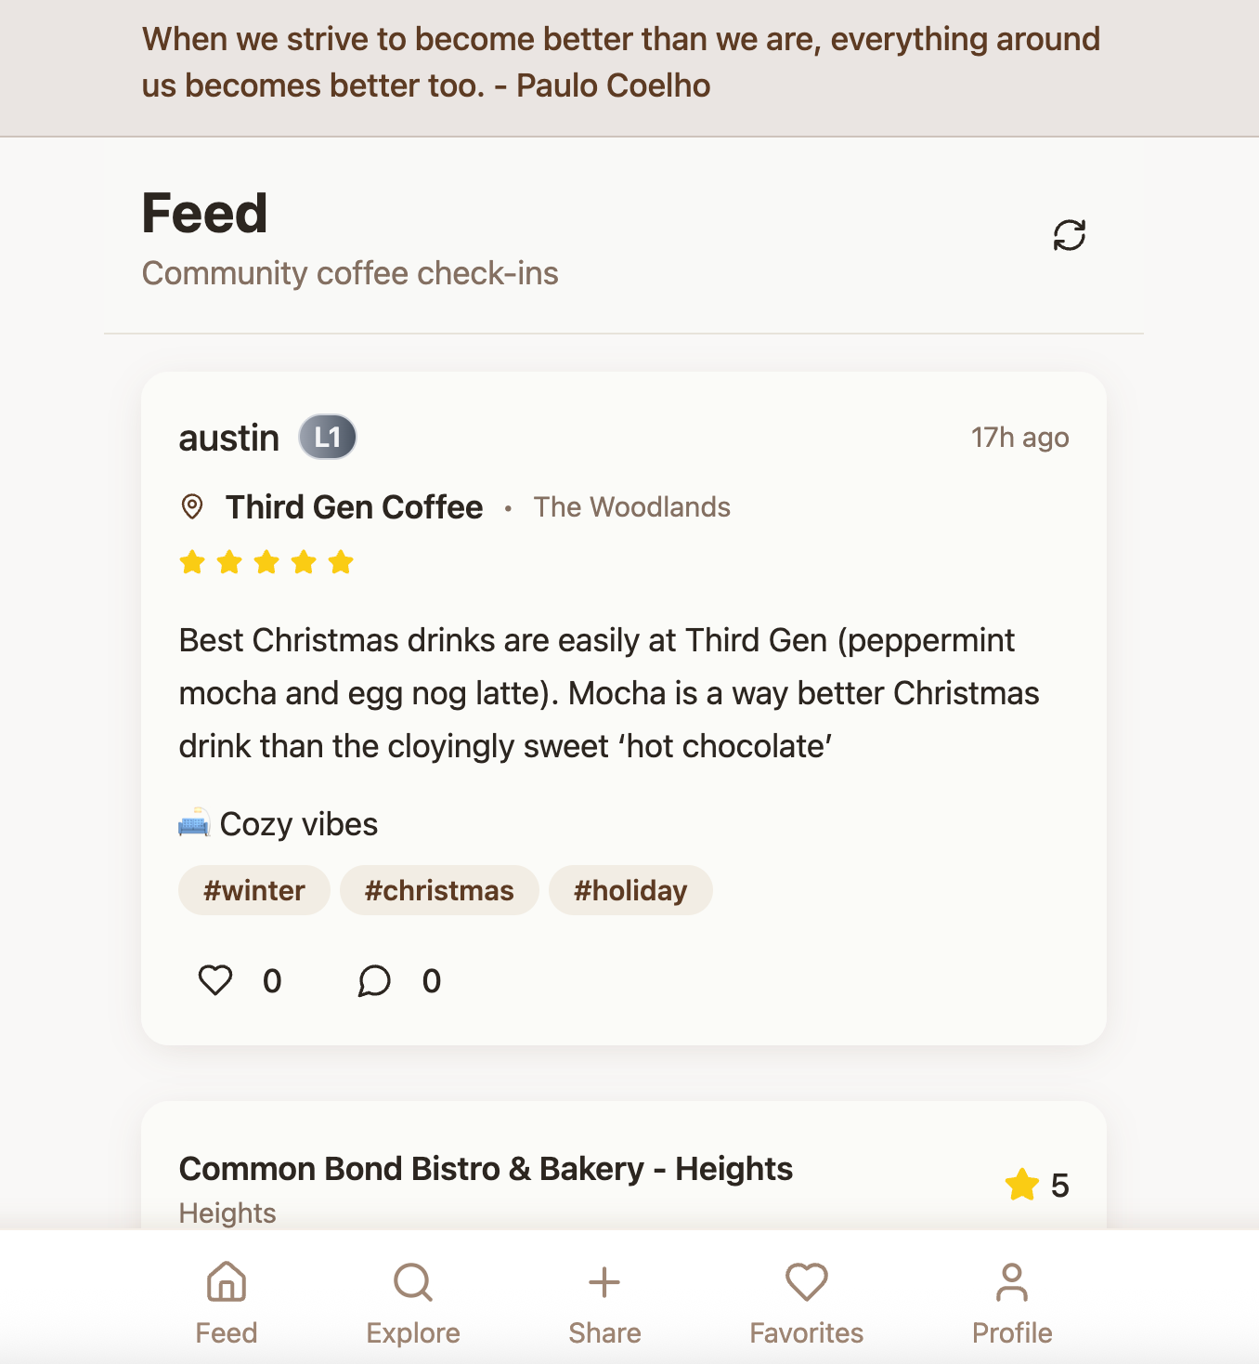This screenshot has width=1259, height=1364.
Task: Refresh the community feed
Action: [1069, 235]
